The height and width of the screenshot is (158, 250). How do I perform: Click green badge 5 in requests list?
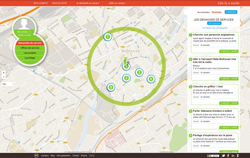(191, 135)
